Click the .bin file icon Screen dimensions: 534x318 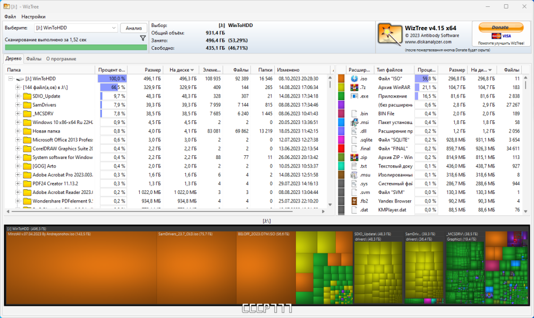(x=354, y=113)
